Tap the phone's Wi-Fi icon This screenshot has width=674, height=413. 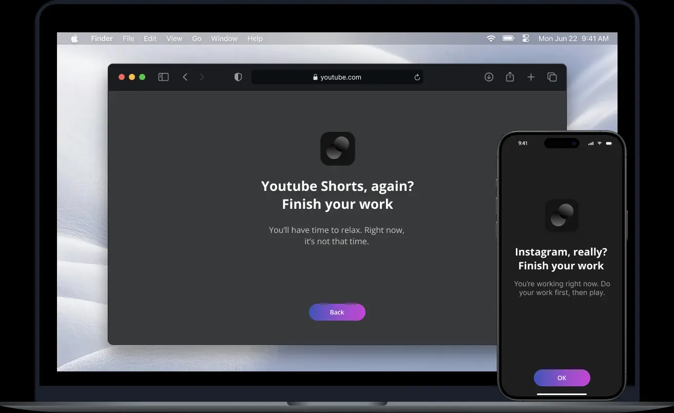600,143
